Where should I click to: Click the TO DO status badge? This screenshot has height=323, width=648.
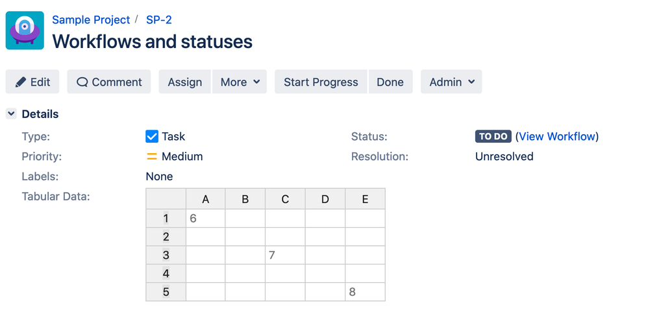pyautogui.click(x=493, y=137)
